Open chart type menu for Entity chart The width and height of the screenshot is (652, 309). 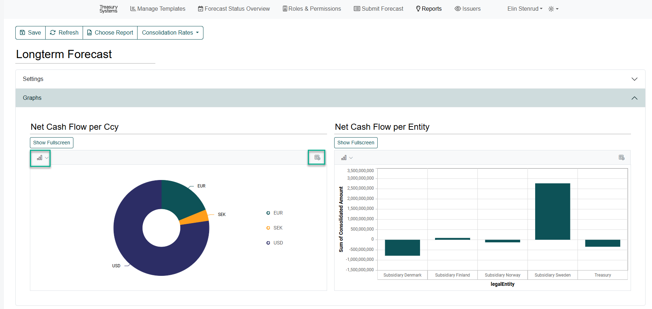click(346, 158)
